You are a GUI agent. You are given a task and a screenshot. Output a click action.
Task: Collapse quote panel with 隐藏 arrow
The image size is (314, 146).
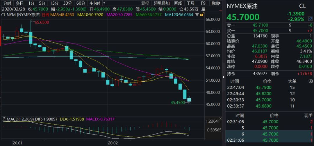216,3
